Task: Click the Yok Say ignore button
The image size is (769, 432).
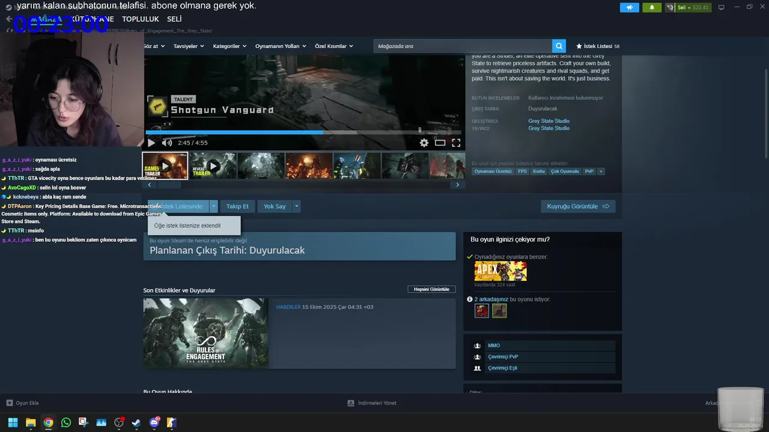Action: pos(275,206)
